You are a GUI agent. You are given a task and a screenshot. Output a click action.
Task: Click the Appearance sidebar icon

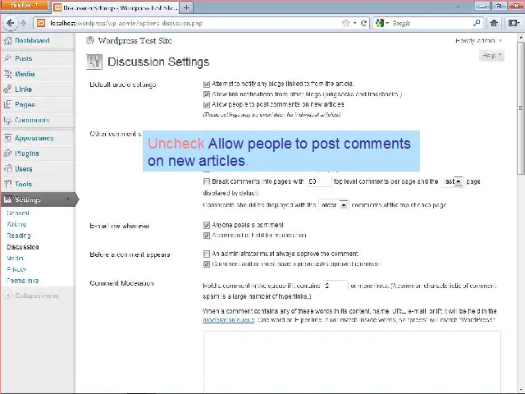click(7, 138)
